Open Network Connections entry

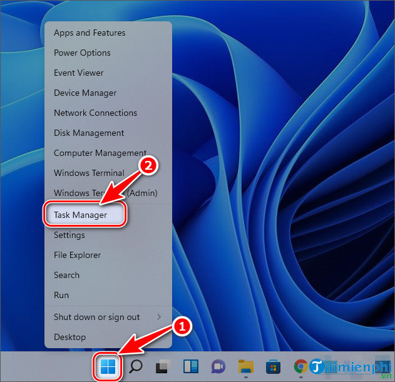(x=108, y=113)
